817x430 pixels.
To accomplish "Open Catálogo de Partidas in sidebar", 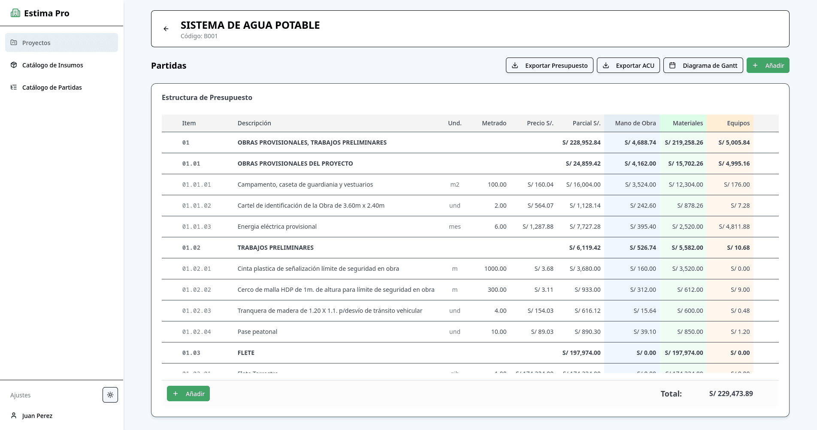I will point(61,87).
